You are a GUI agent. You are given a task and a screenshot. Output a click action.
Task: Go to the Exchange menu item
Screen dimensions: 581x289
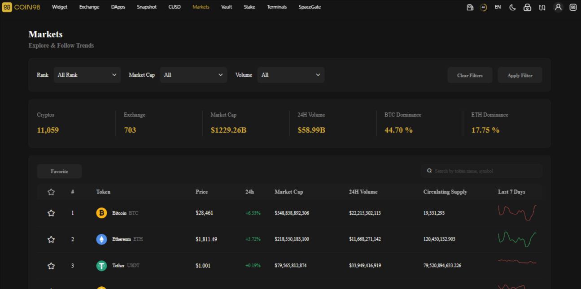(x=89, y=7)
